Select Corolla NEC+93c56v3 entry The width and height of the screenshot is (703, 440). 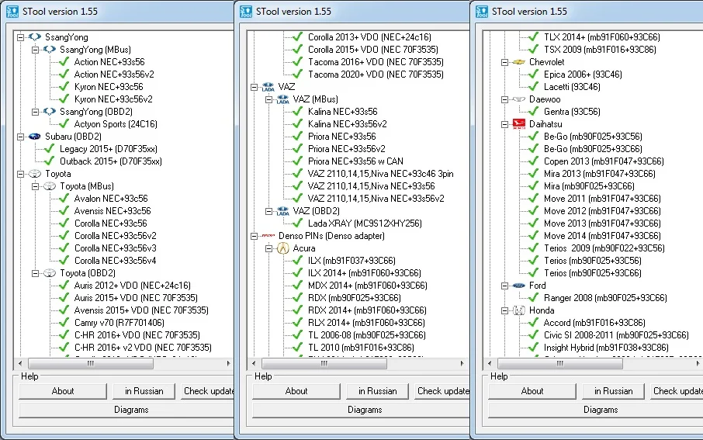coord(115,248)
